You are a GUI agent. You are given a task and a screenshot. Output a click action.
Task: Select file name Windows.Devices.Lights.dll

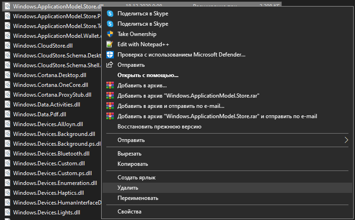point(46,213)
